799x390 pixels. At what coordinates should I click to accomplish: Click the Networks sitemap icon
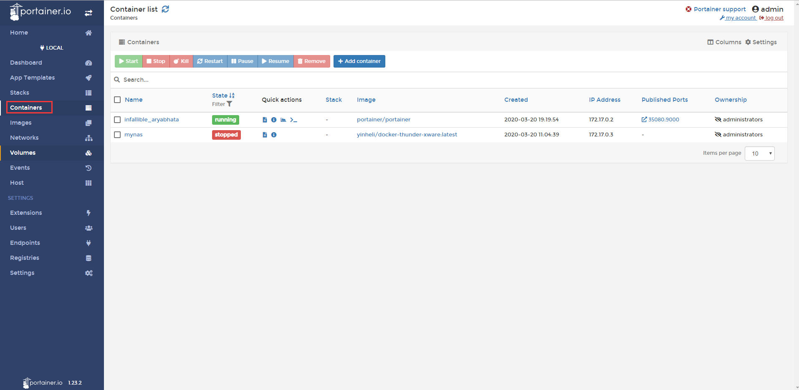click(88, 138)
